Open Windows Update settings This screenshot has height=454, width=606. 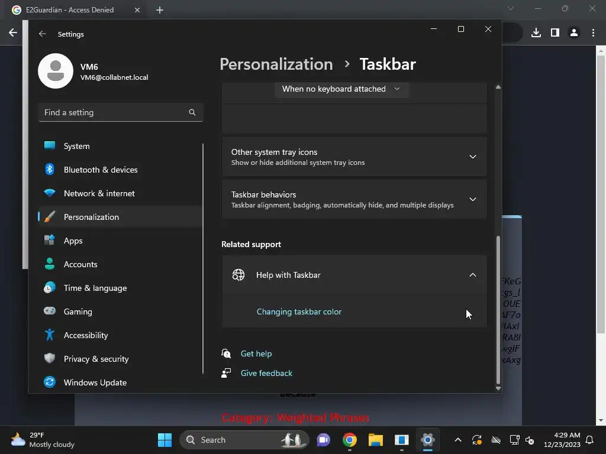(120, 382)
